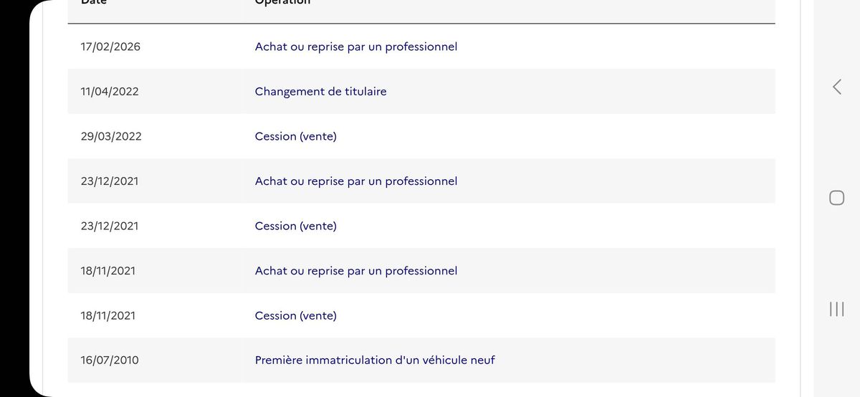Click the 18/11/2021 date beside Achat ou reprise

pyautogui.click(x=108, y=271)
